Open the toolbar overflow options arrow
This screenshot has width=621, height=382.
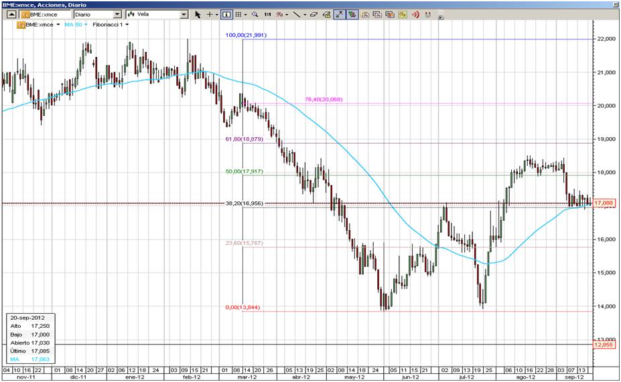[441, 18]
